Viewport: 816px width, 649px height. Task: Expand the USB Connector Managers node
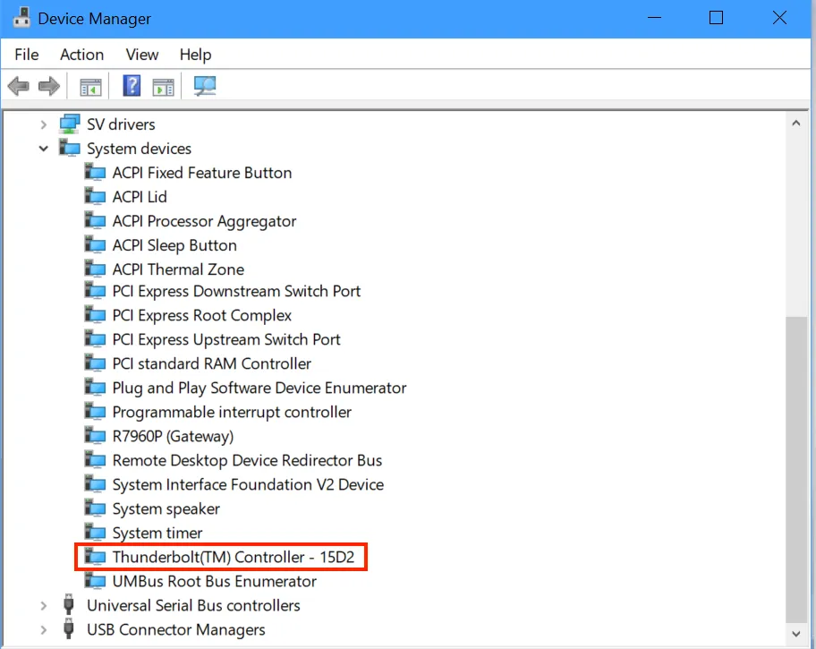43,629
